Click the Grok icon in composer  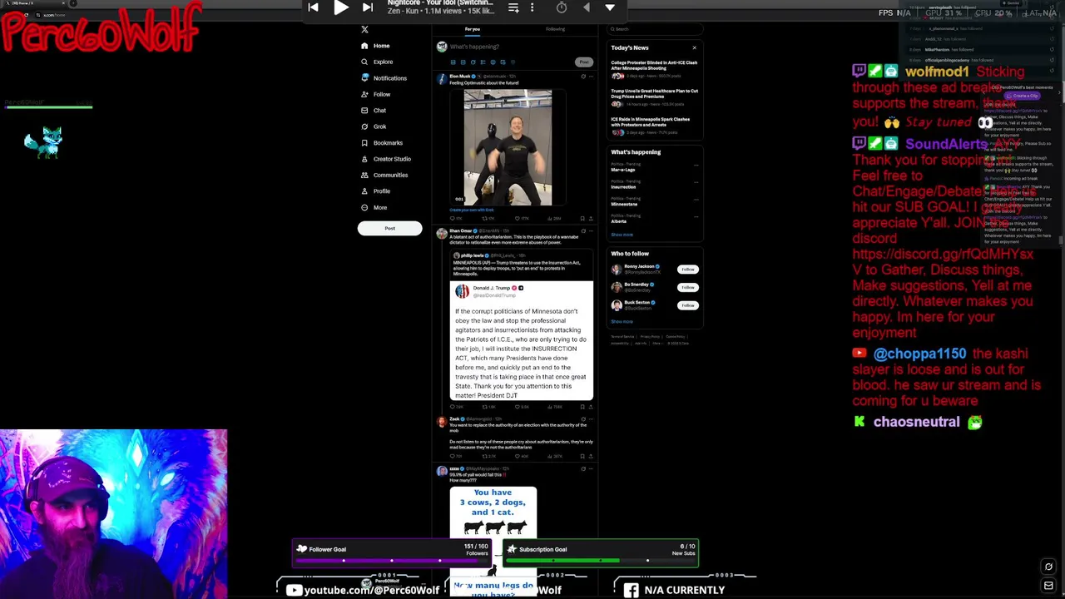click(x=473, y=62)
